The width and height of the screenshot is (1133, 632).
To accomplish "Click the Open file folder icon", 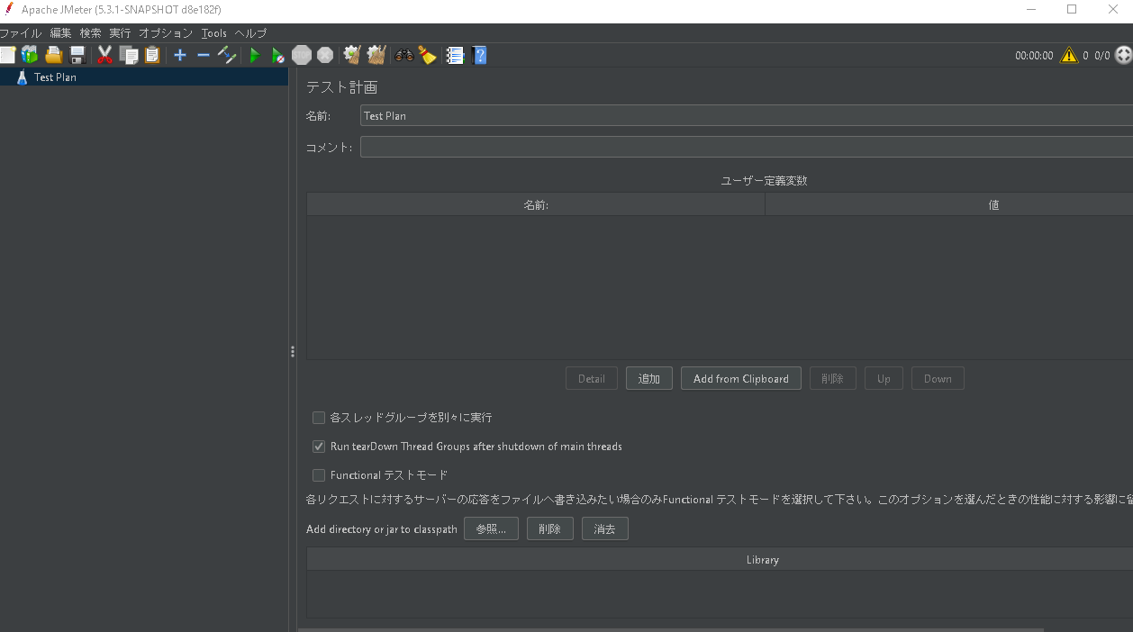I will 54,55.
